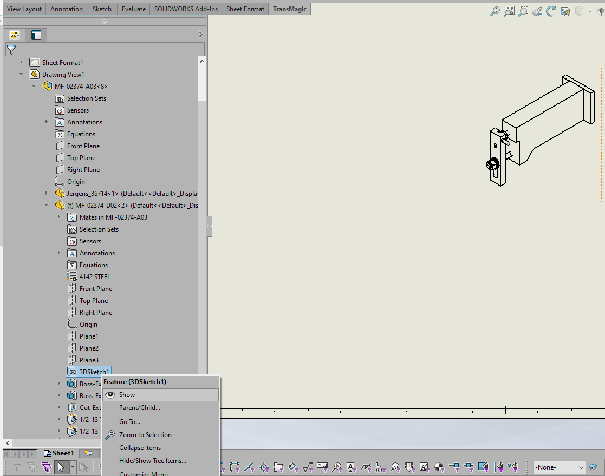This screenshot has width=605, height=476.
Task: Toggle the Filter Vertices icon
Action: tap(234, 467)
